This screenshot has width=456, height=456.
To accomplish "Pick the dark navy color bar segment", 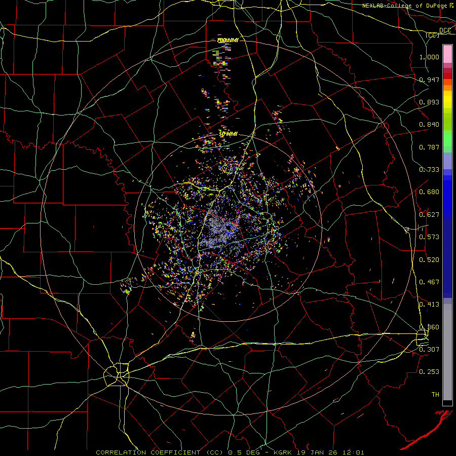I will point(447,259).
